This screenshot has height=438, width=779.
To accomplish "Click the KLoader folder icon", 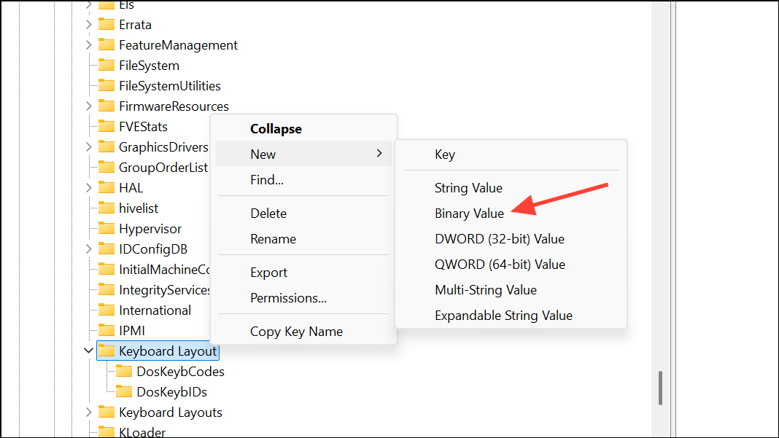I will coord(106,431).
